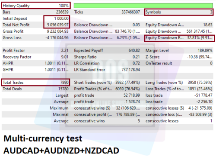Select Margin Level value 189.89%

pyautogui.click(x=205, y=50)
